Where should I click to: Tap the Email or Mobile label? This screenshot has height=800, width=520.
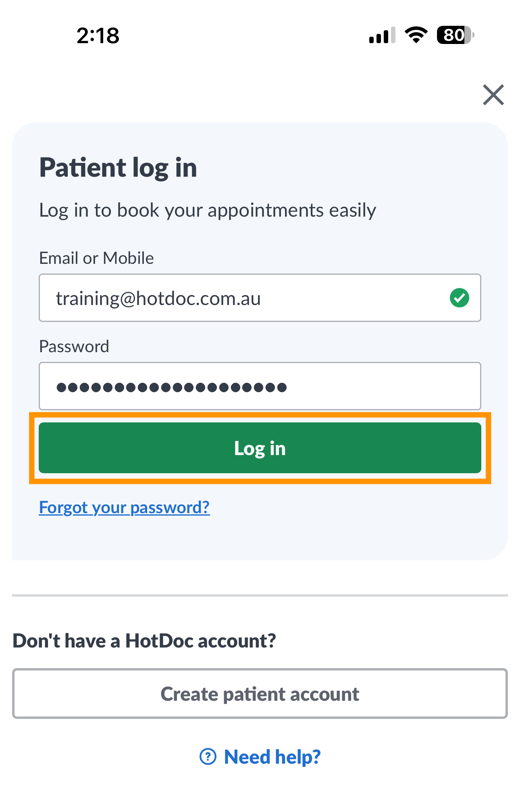click(x=96, y=258)
